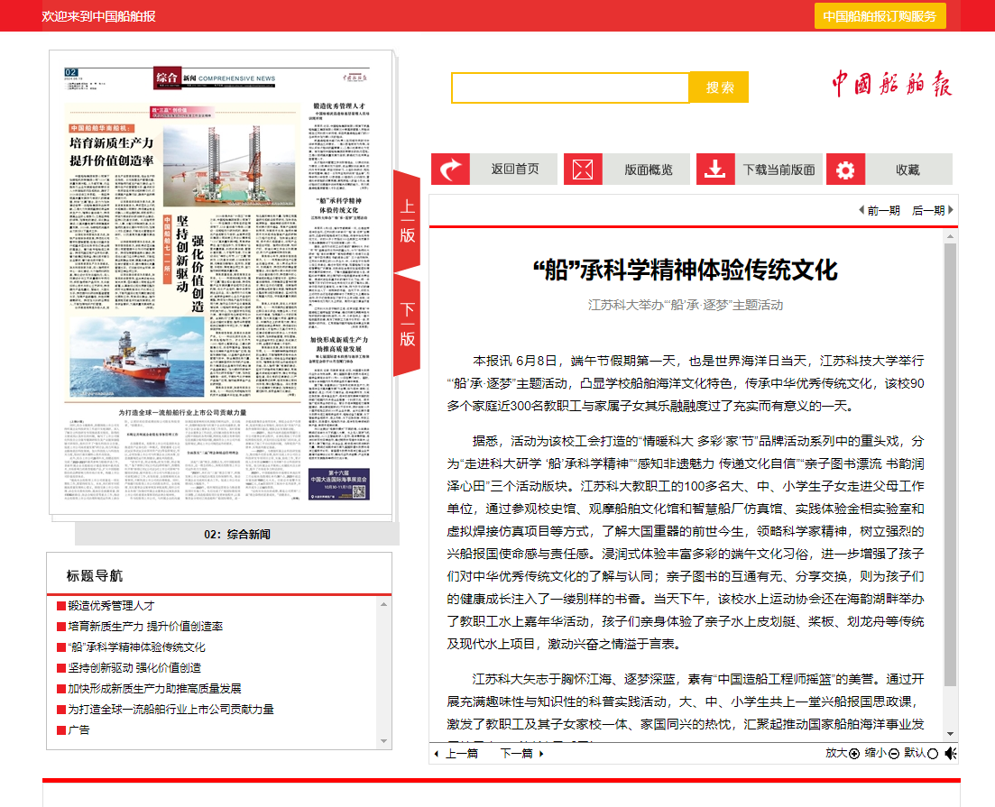Open 中国船舶报订购服务 subscription button

pyautogui.click(x=880, y=16)
